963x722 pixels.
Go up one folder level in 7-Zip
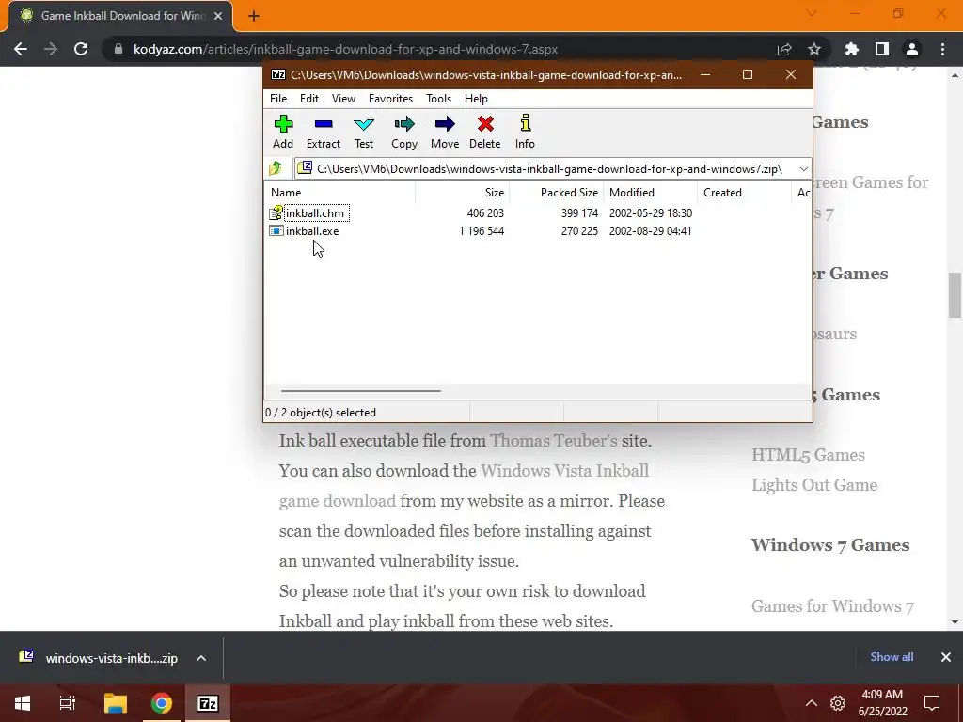point(276,168)
